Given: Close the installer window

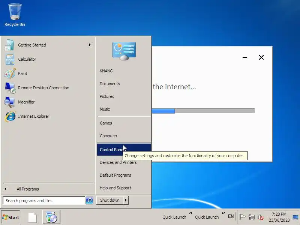Looking at the screenshot, I should coord(261,57).
